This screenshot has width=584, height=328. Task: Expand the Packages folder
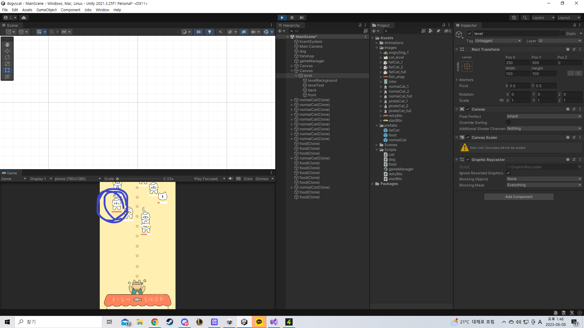point(373,184)
